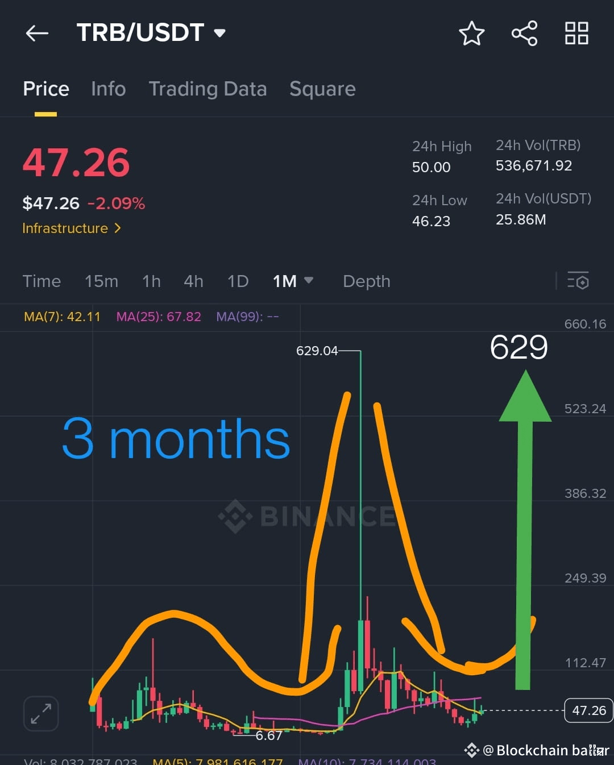Expand the 1M interval dropdown
Image resolution: width=614 pixels, height=765 pixels.
(x=293, y=281)
